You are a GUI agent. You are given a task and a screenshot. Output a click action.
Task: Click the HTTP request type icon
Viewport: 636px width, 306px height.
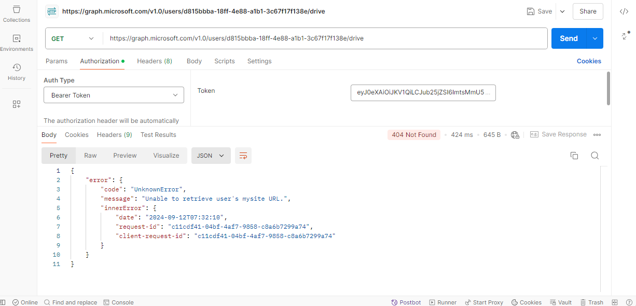click(x=52, y=11)
